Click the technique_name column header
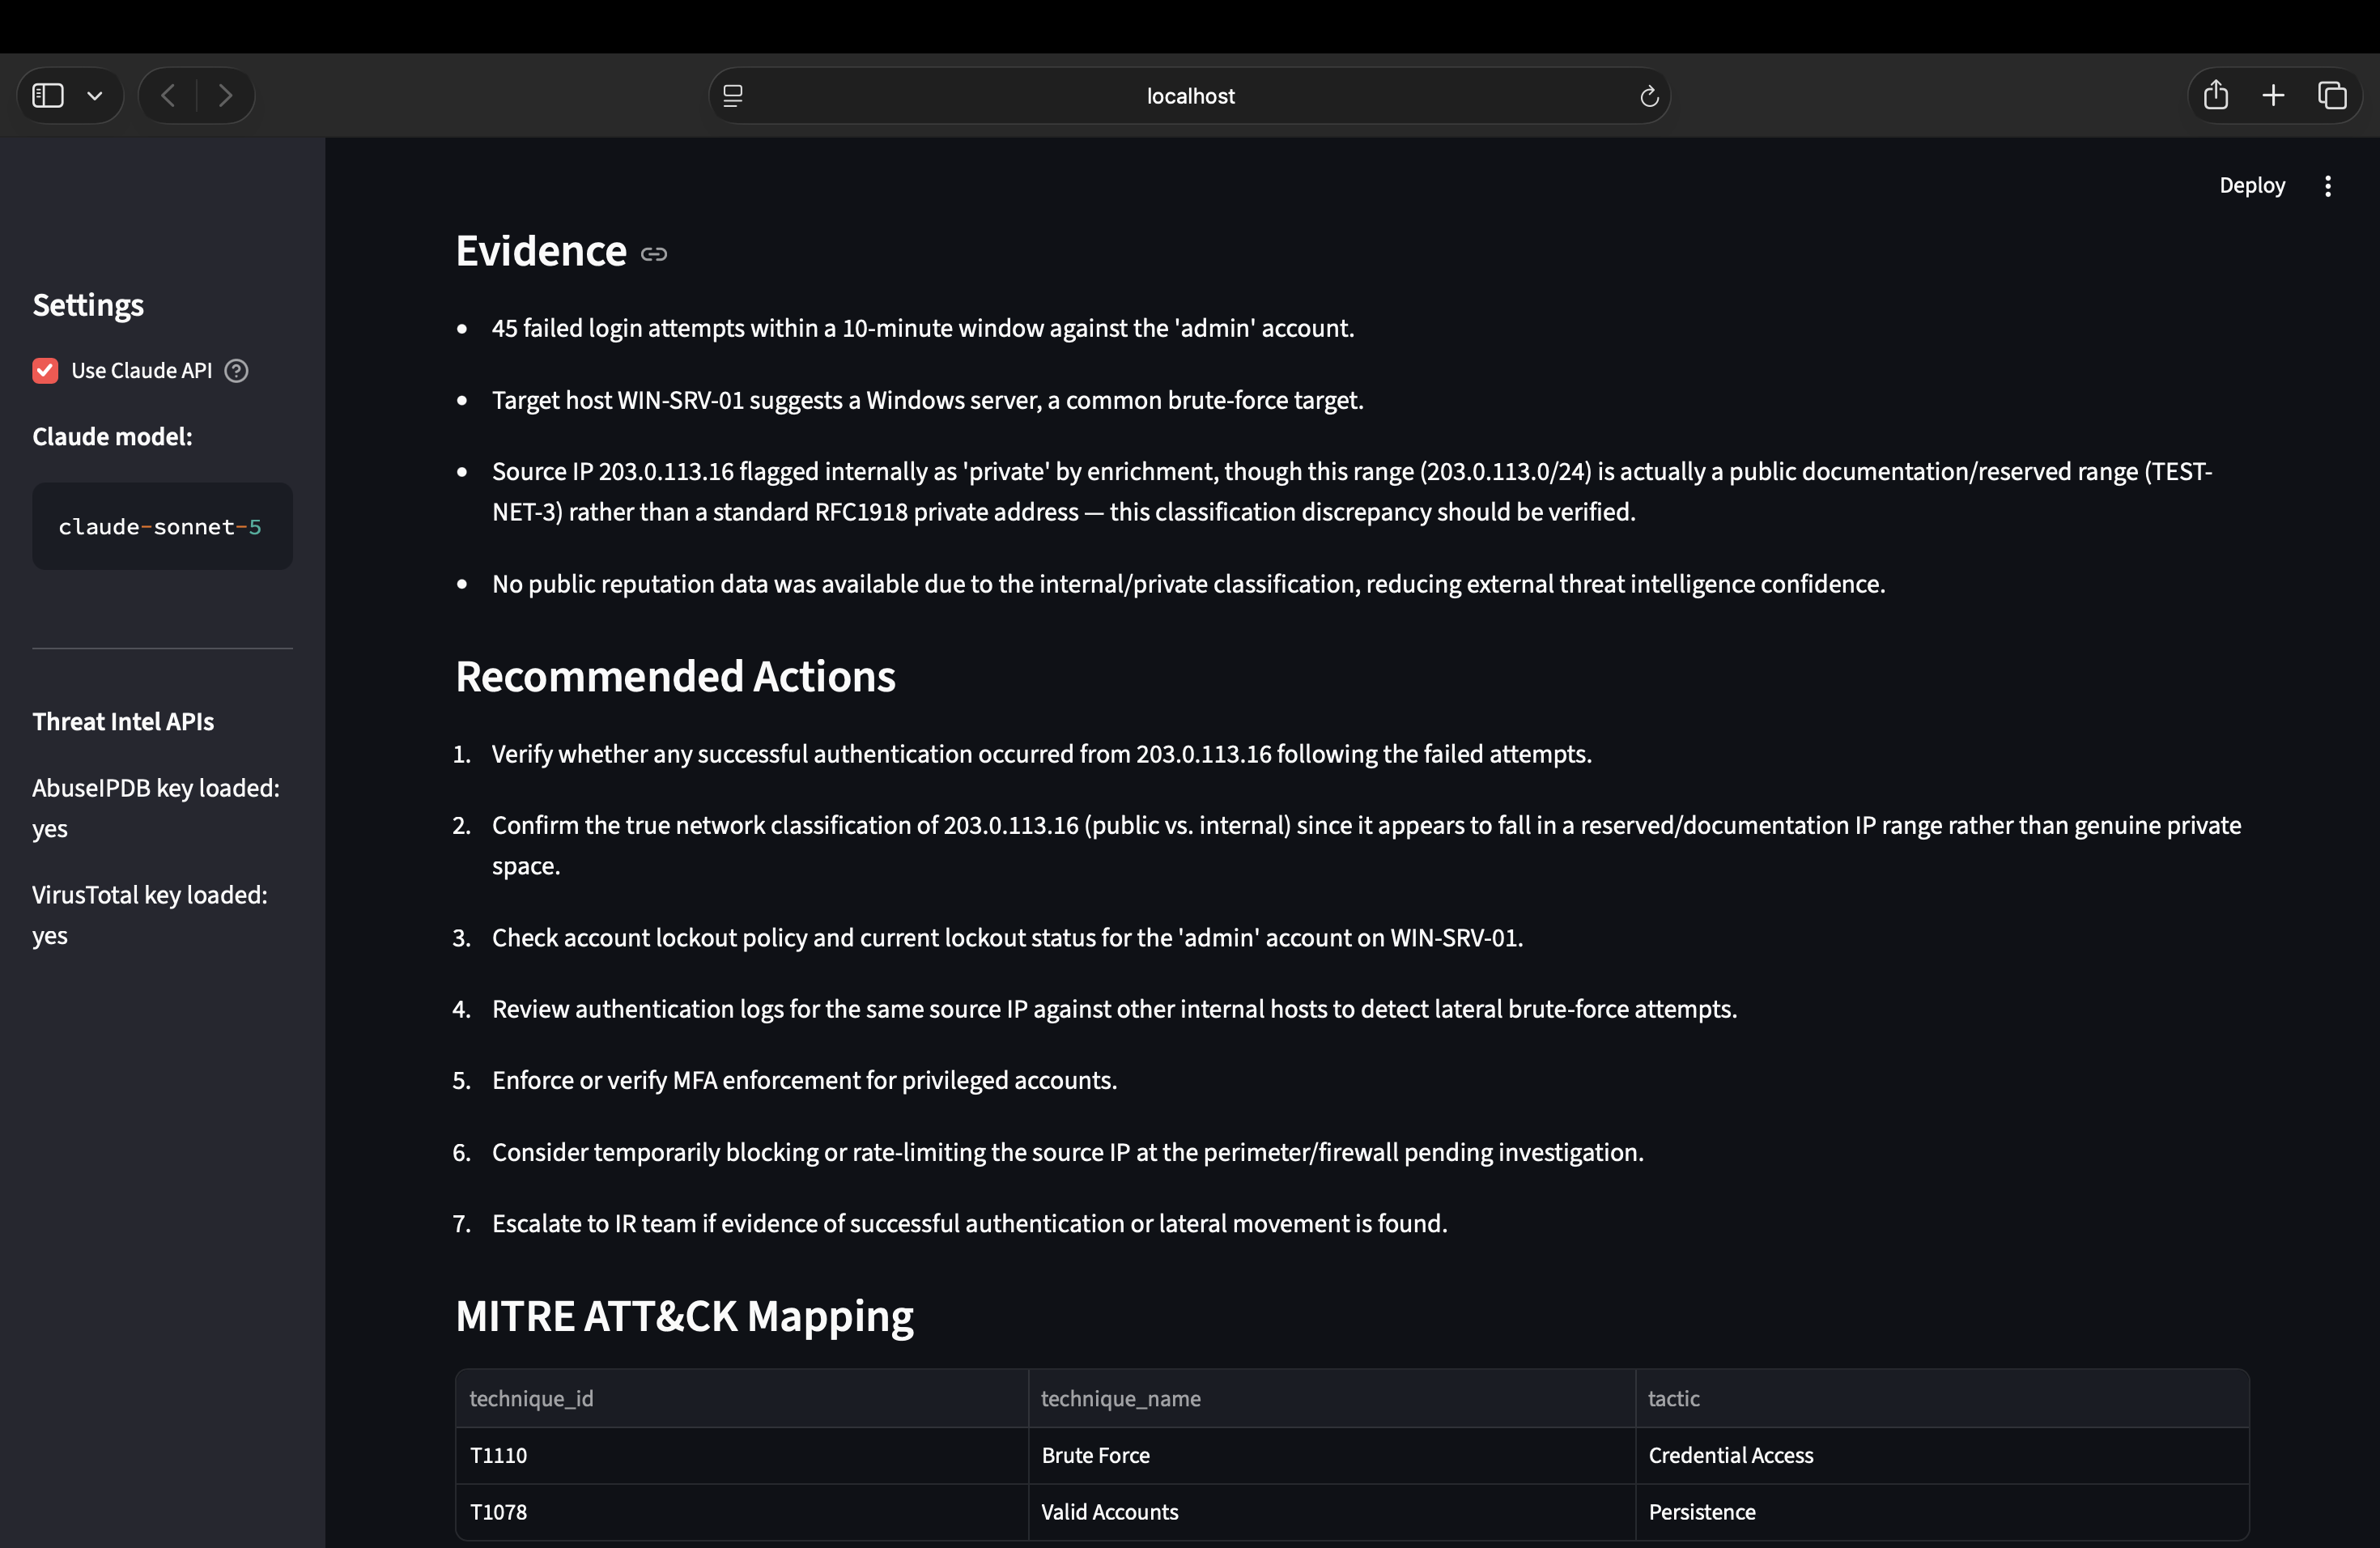 click(1332, 1399)
